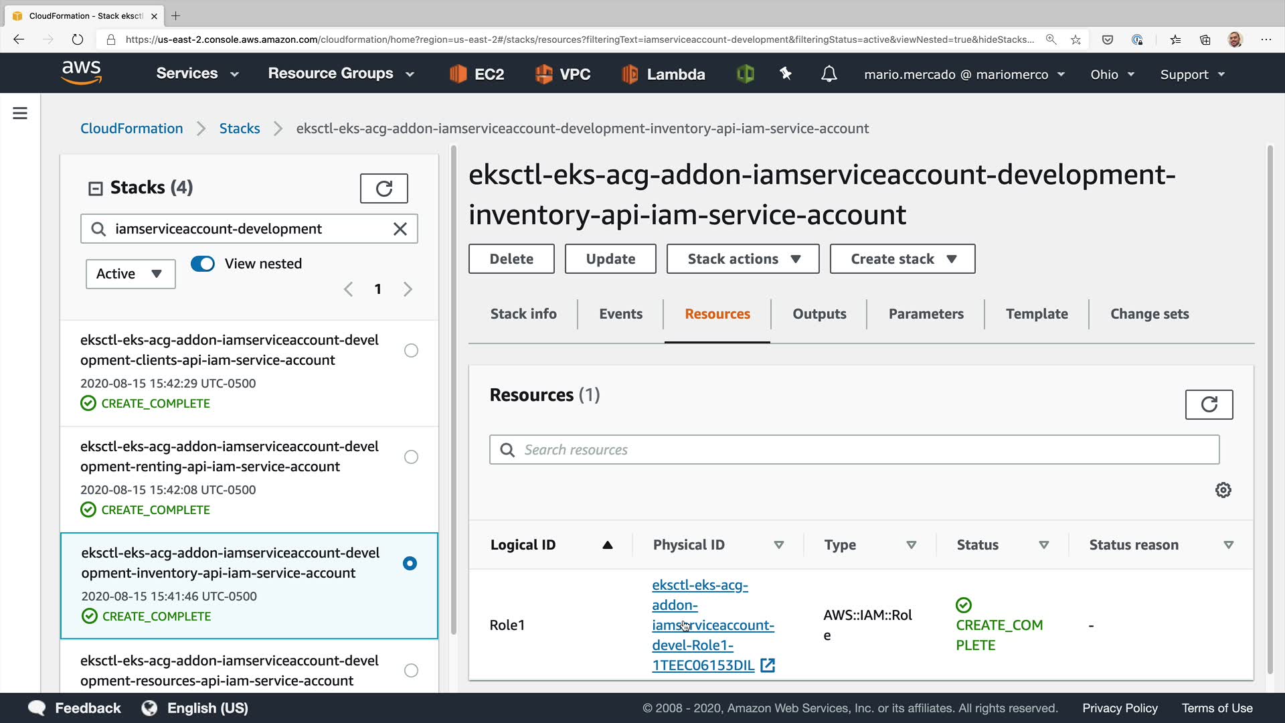
Task: Refresh the Resources table
Action: click(1209, 404)
